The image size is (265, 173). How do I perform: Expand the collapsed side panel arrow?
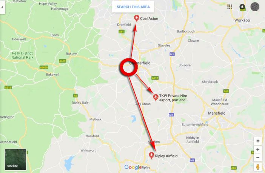[2, 7]
